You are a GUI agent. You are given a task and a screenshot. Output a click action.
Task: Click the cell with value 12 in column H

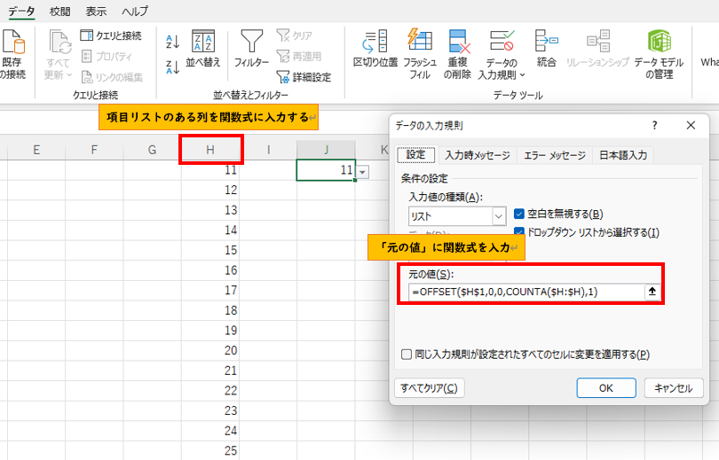click(210, 190)
